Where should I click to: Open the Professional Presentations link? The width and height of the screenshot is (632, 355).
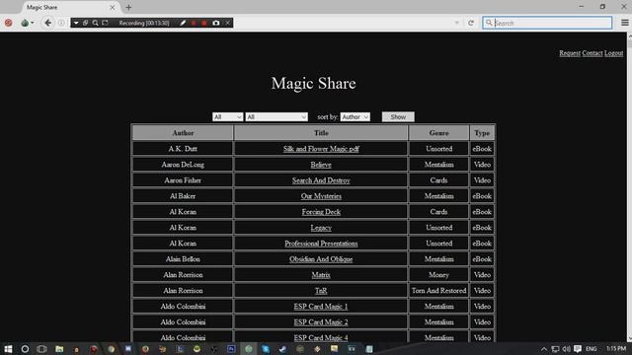coord(321,244)
